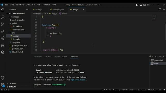Open the Explorer view in activity bar

point(3,10)
